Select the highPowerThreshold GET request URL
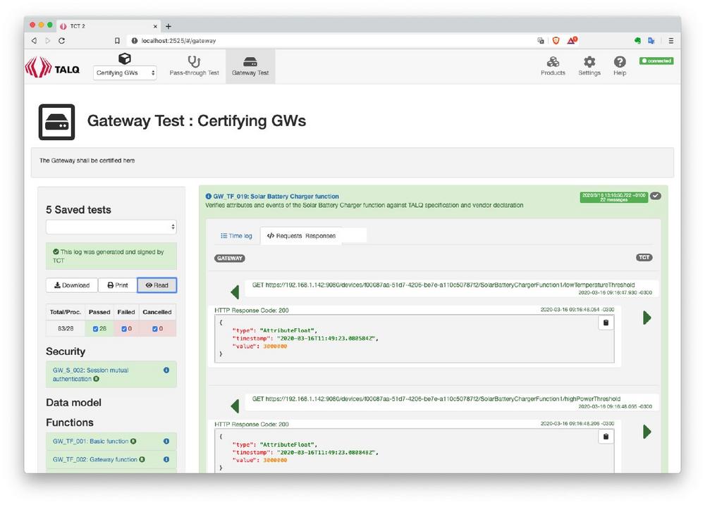The width and height of the screenshot is (705, 505). click(436, 399)
